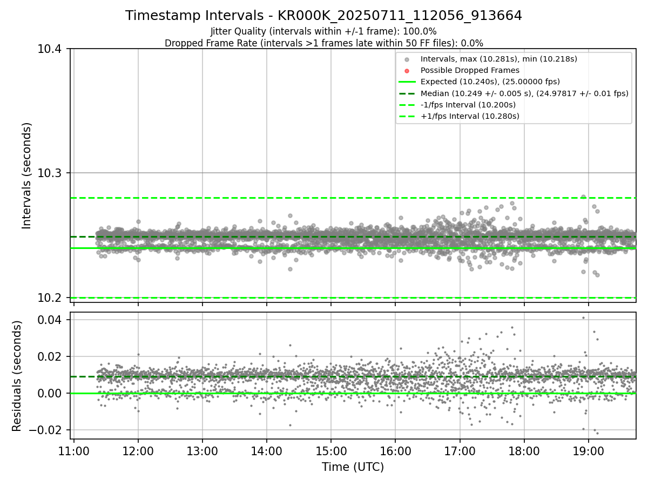648x486 pixels.
Task: Click the Residuals (seconds) y-axis label
Action: (x=17, y=376)
